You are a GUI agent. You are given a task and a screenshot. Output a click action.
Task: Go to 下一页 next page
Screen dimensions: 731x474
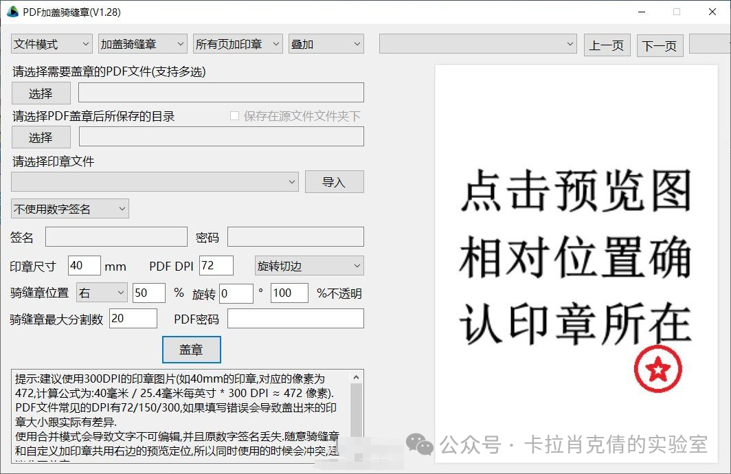(660, 44)
